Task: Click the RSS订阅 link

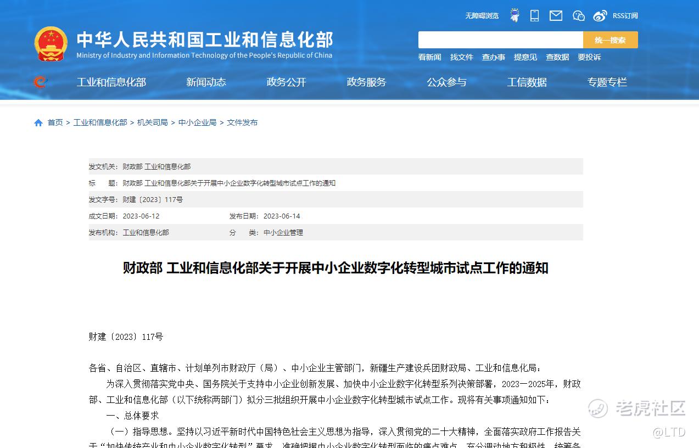Action: 625,16
